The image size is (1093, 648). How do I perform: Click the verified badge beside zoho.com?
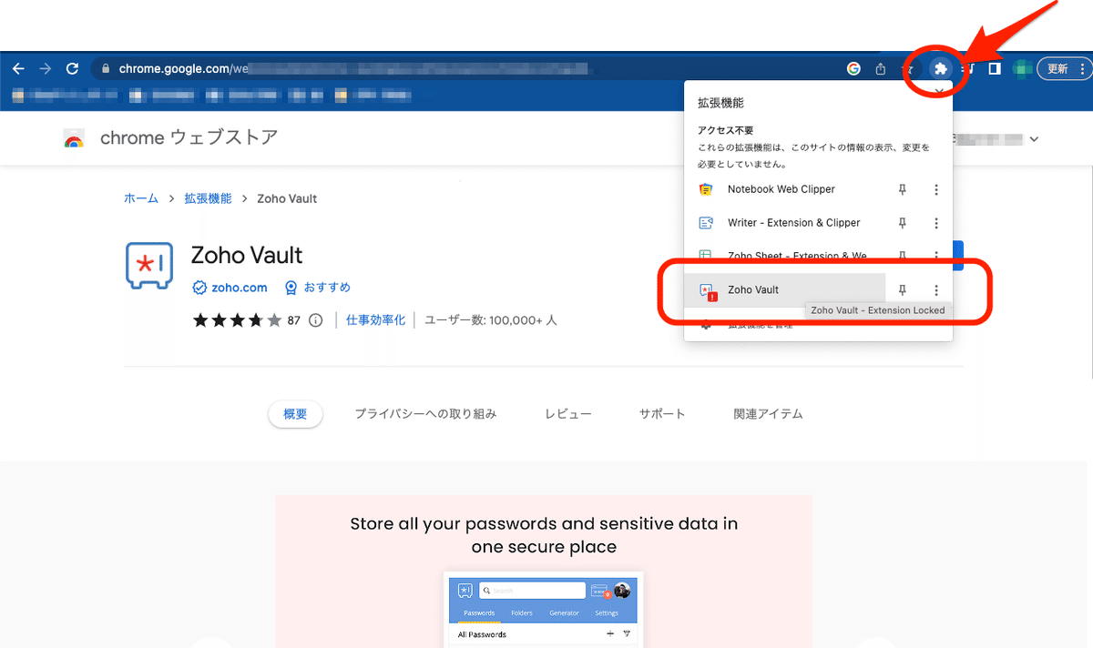tap(199, 288)
